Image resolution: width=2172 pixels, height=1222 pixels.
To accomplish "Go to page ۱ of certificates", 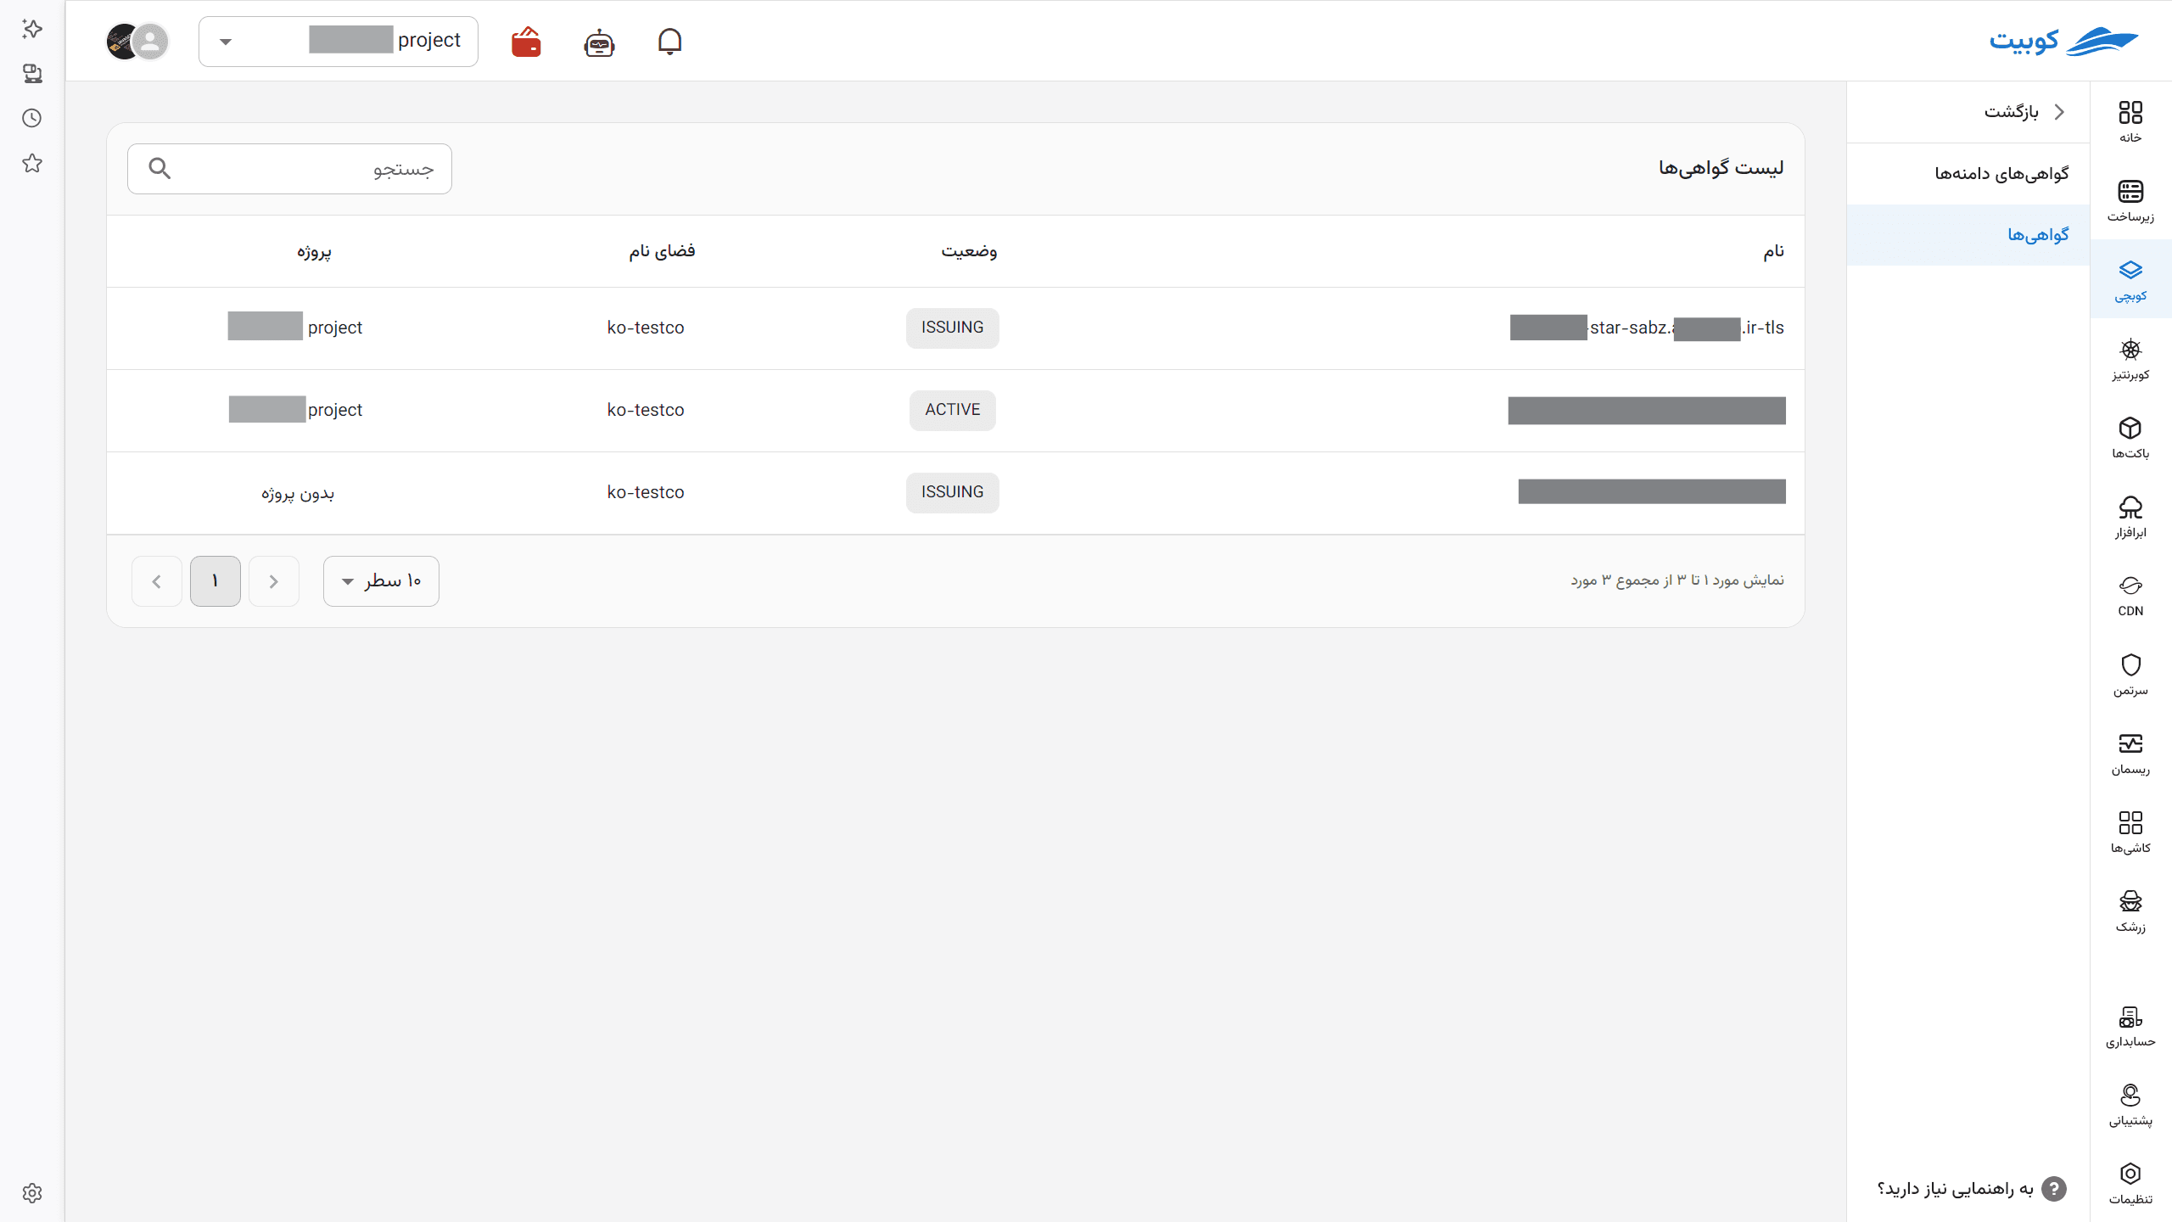I will (216, 581).
